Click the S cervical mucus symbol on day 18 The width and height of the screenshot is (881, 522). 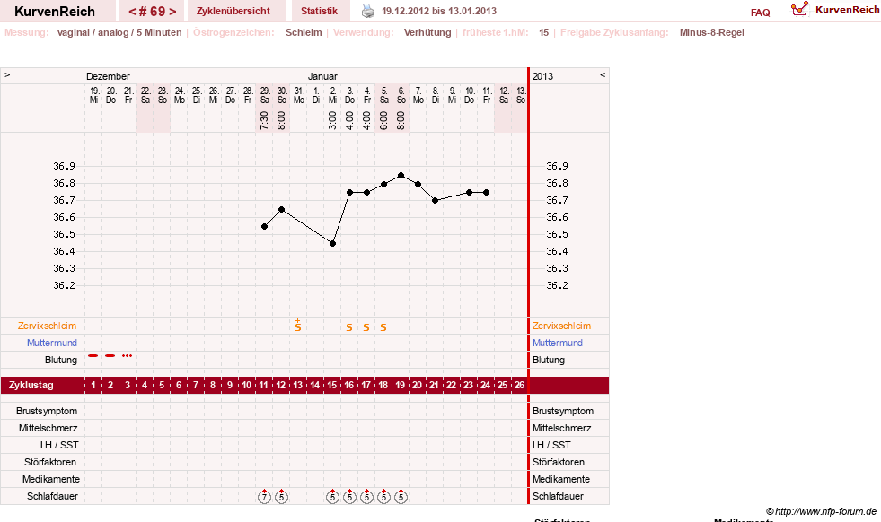click(383, 327)
